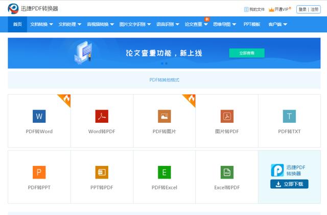This screenshot has width=327, height=215.
Task: Expand the 客户端 dropdown arrow
Action: pyautogui.click(x=285, y=25)
